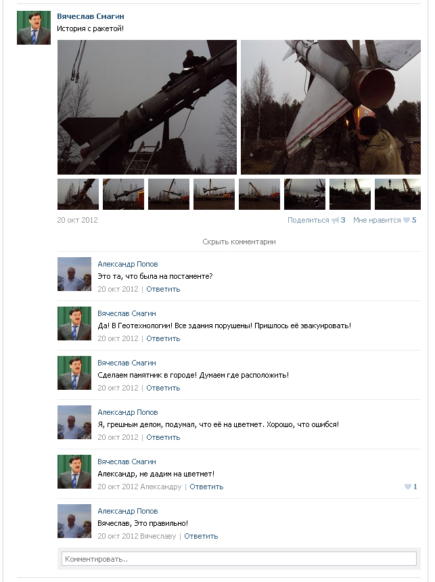Click heart icon on 'не дадим на цветмет' comment

coord(407,487)
